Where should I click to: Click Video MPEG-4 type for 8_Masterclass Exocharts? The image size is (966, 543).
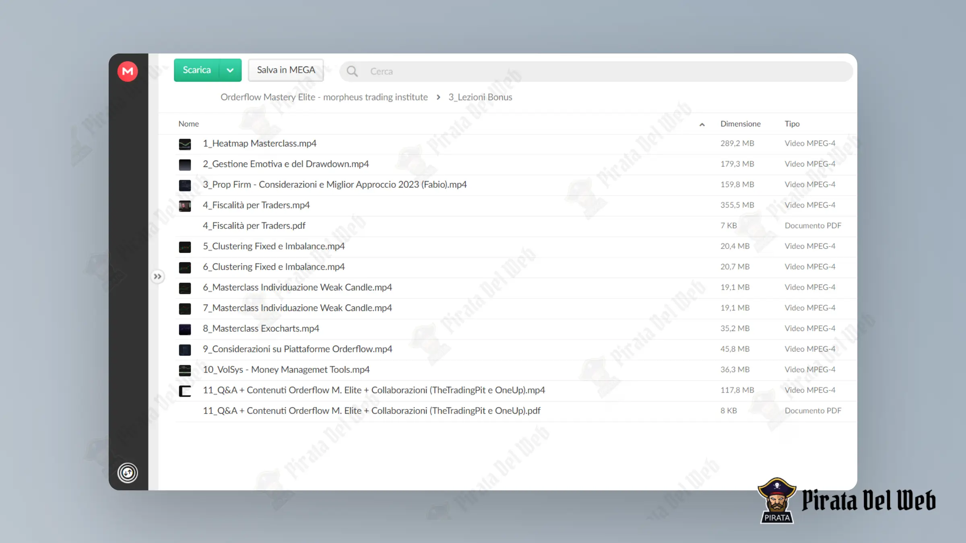(x=810, y=329)
